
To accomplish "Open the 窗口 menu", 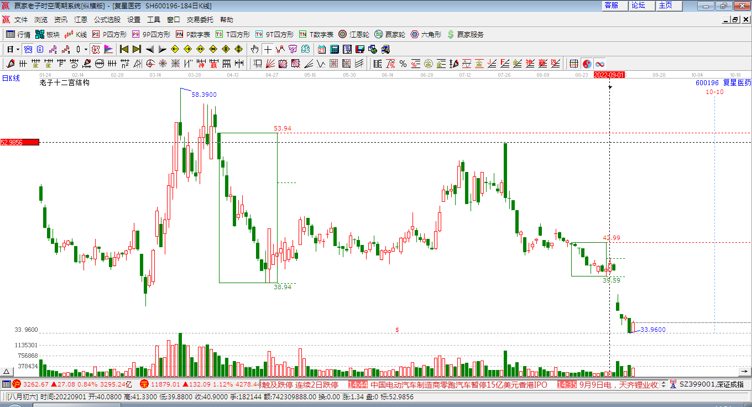I will 174,19.
